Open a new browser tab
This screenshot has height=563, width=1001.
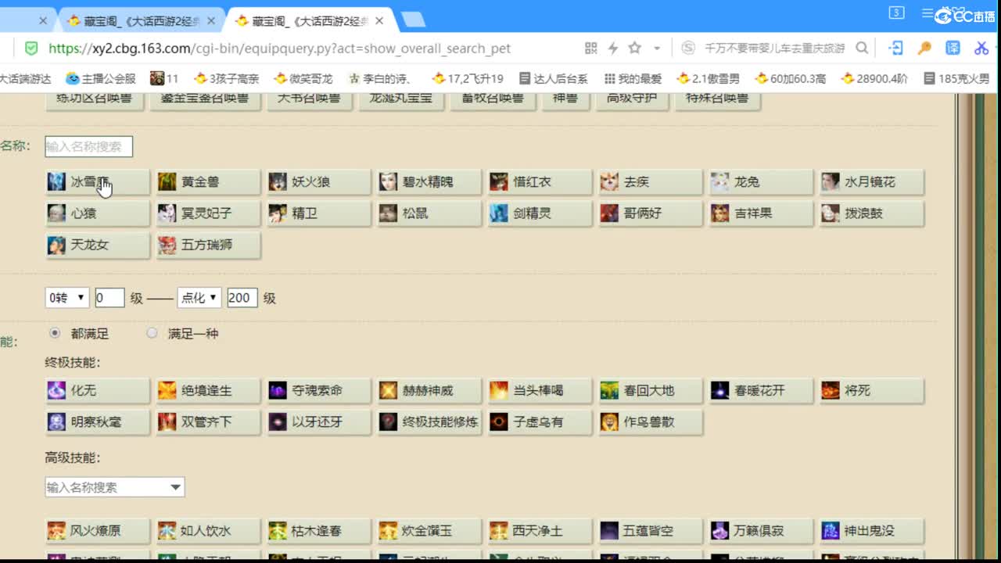(x=413, y=20)
